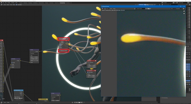Collapse the Cryptomatte node
This screenshot has width=191, height=104.
pos(15,90)
